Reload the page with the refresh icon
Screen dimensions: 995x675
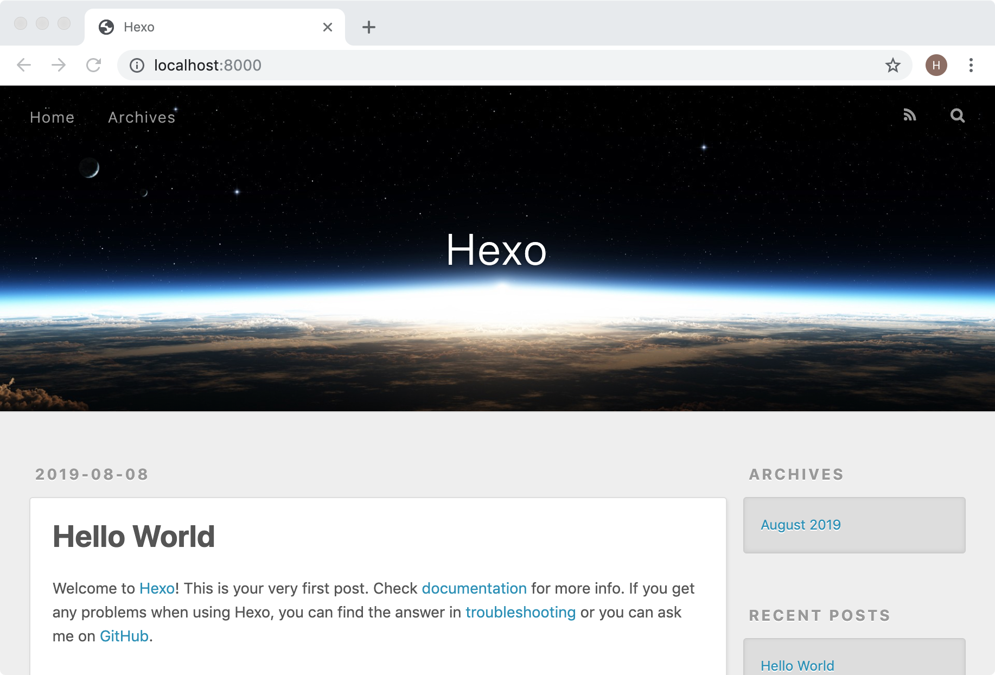(x=94, y=65)
